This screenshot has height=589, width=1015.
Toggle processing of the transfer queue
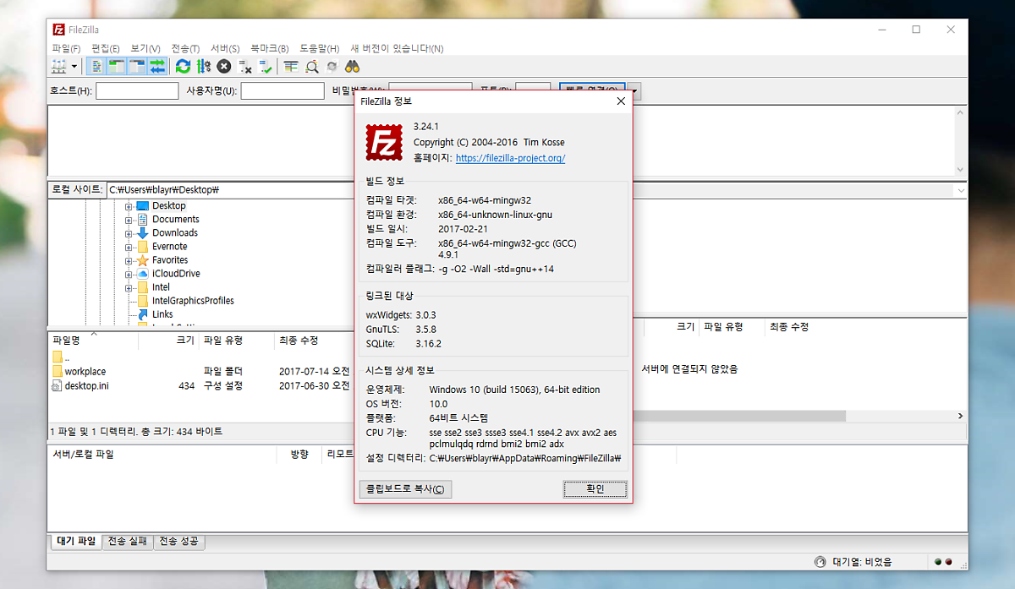point(203,66)
